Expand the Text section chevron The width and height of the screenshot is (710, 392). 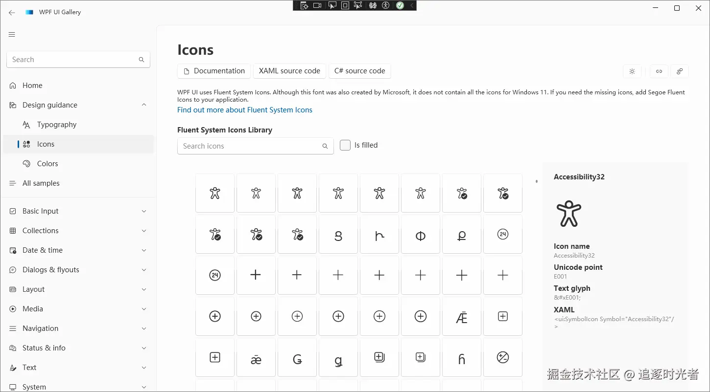[144, 368]
